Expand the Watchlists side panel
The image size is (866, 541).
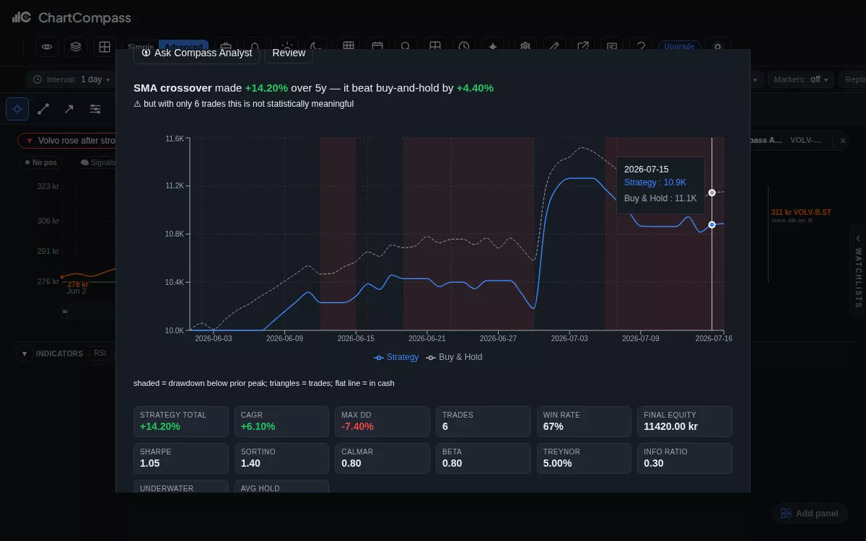point(858,270)
